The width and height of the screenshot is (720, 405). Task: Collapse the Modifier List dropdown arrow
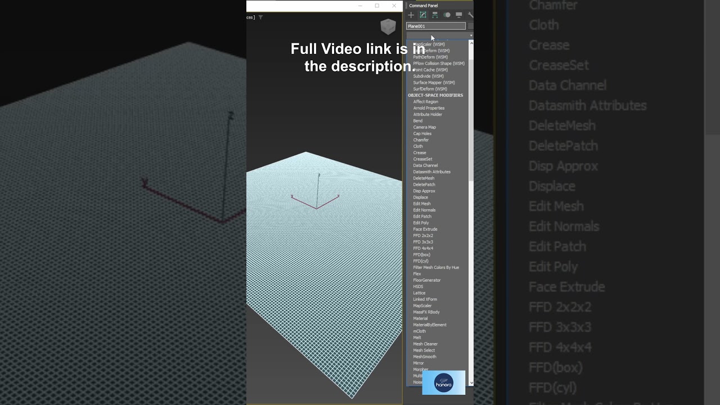(x=471, y=35)
